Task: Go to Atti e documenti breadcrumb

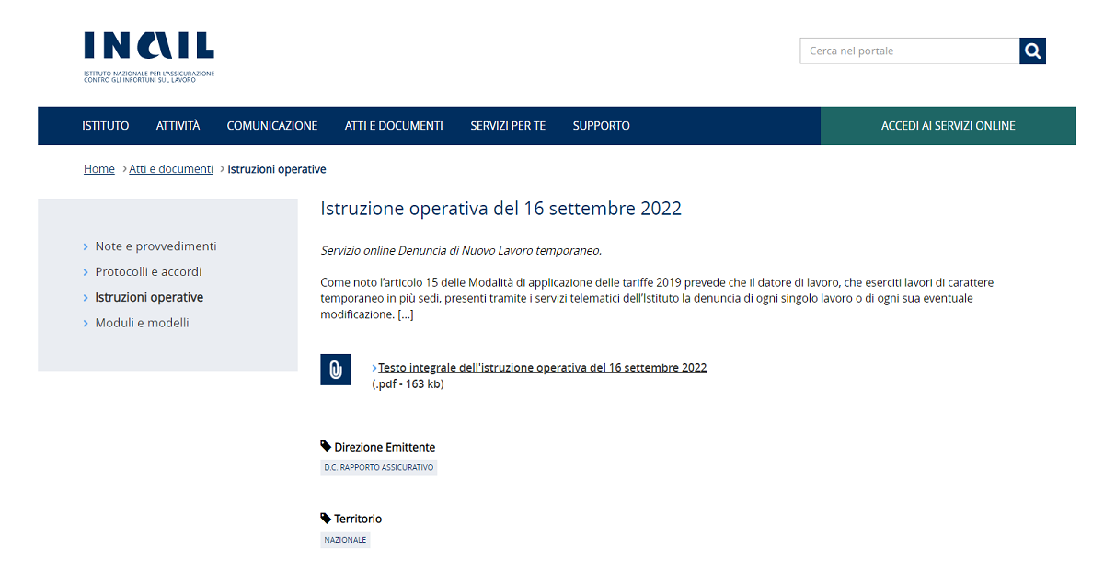Action: (x=171, y=169)
